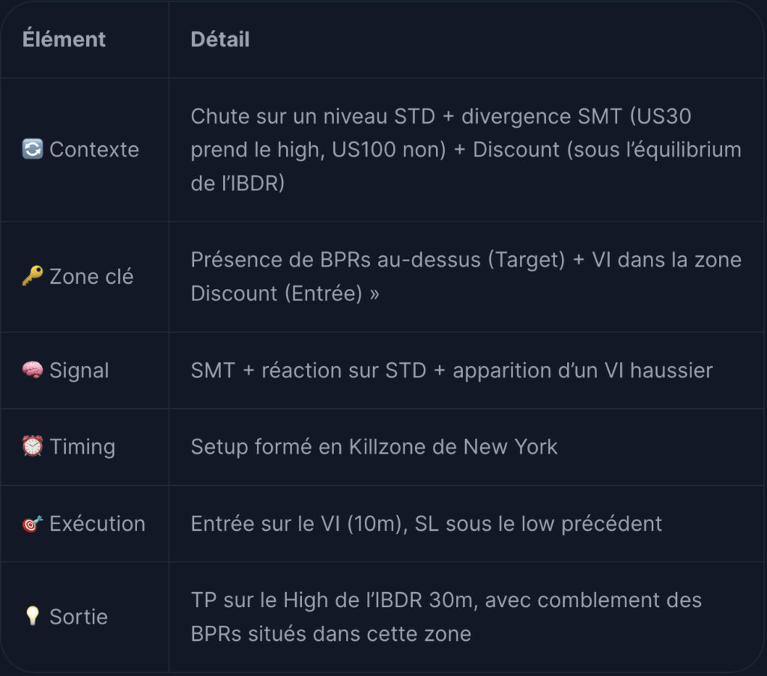Click the SMT + réaction sur STD cell

[x=452, y=371]
